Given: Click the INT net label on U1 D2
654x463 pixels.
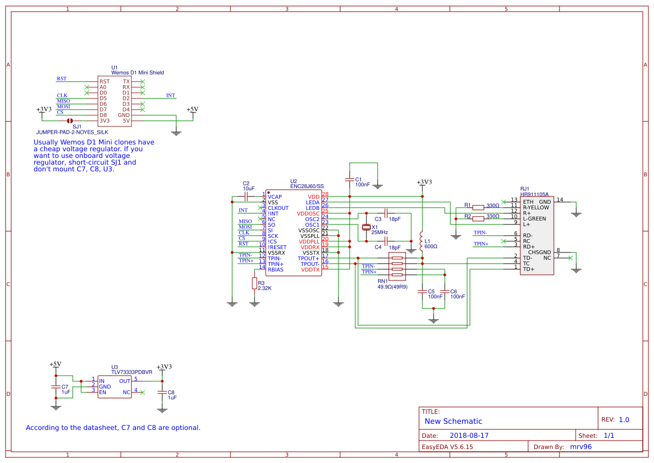Looking at the screenshot, I should pyautogui.click(x=171, y=96).
